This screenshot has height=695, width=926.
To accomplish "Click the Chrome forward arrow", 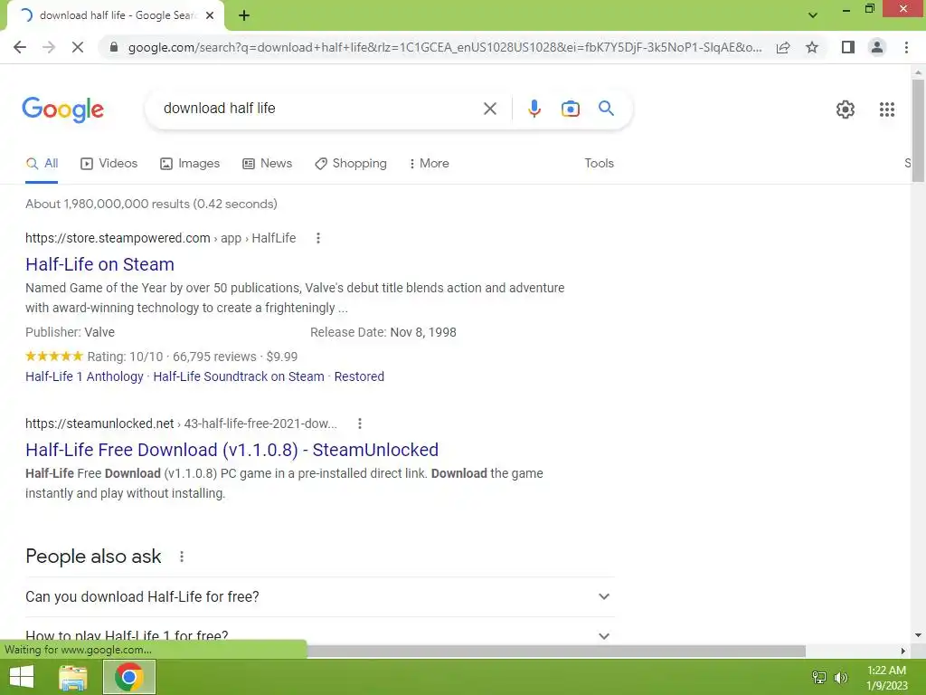I will point(49,47).
